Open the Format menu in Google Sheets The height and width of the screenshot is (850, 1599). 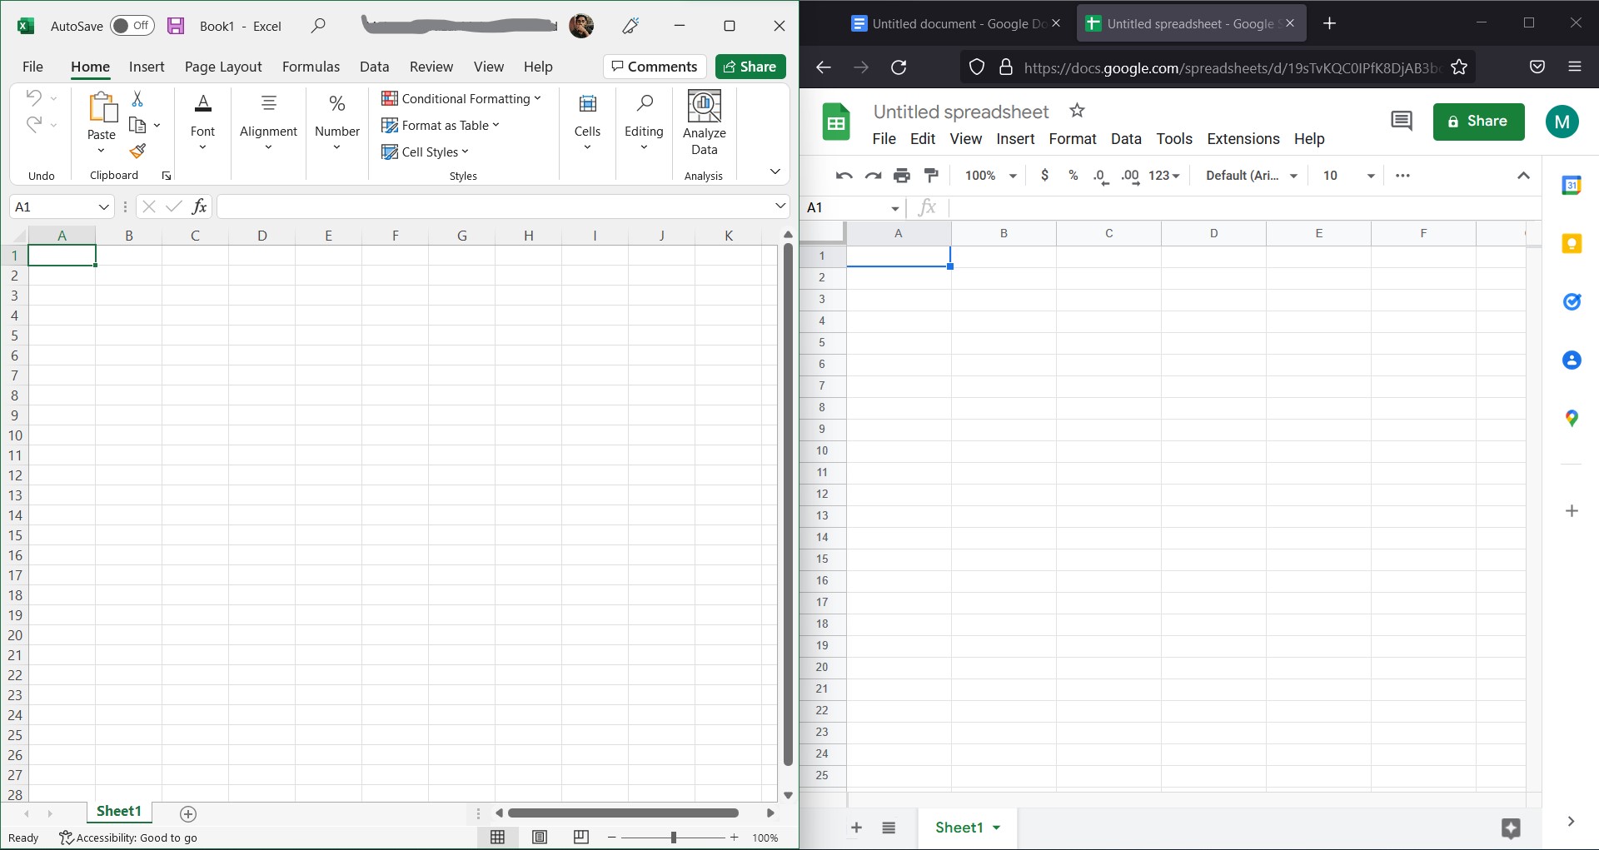tap(1073, 139)
